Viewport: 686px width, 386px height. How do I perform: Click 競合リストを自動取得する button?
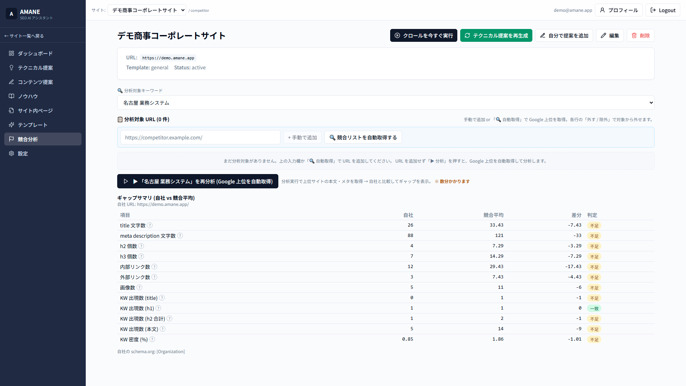pos(363,138)
